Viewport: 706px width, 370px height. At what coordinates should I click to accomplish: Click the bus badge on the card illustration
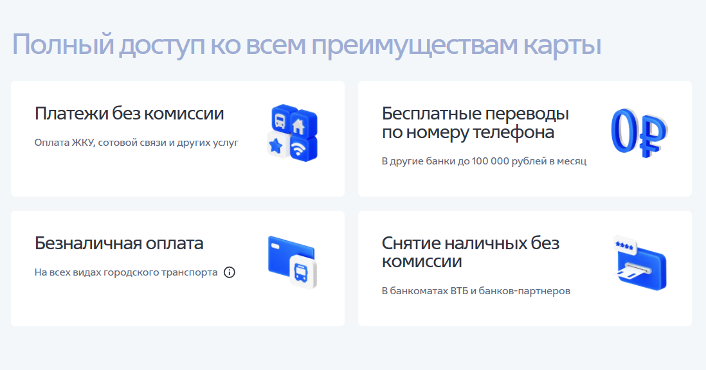302,272
